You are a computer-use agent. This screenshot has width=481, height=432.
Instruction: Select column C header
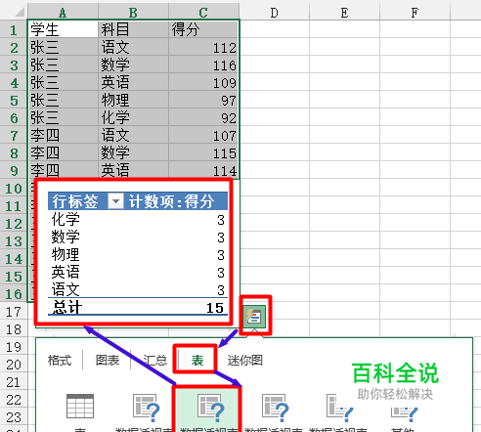(203, 13)
